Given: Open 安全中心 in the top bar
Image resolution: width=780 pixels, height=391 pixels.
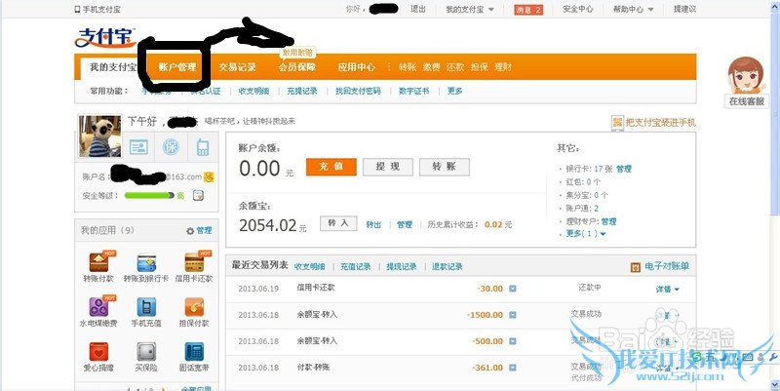Looking at the screenshot, I should coord(577,9).
